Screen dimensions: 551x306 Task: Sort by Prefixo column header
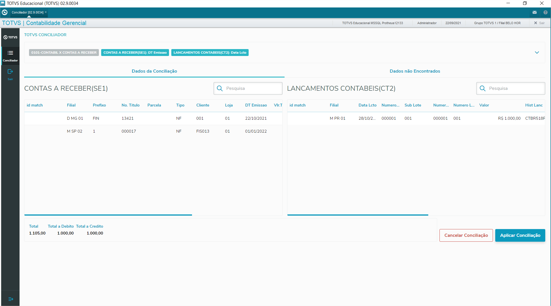99,105
